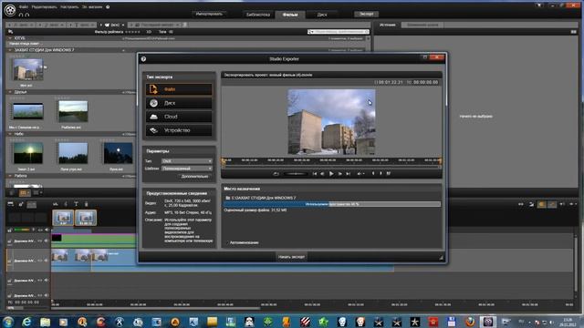Play the export preview
Viewport: 584px width, 328px height.
pyautogui.click(x=331, y=174)
